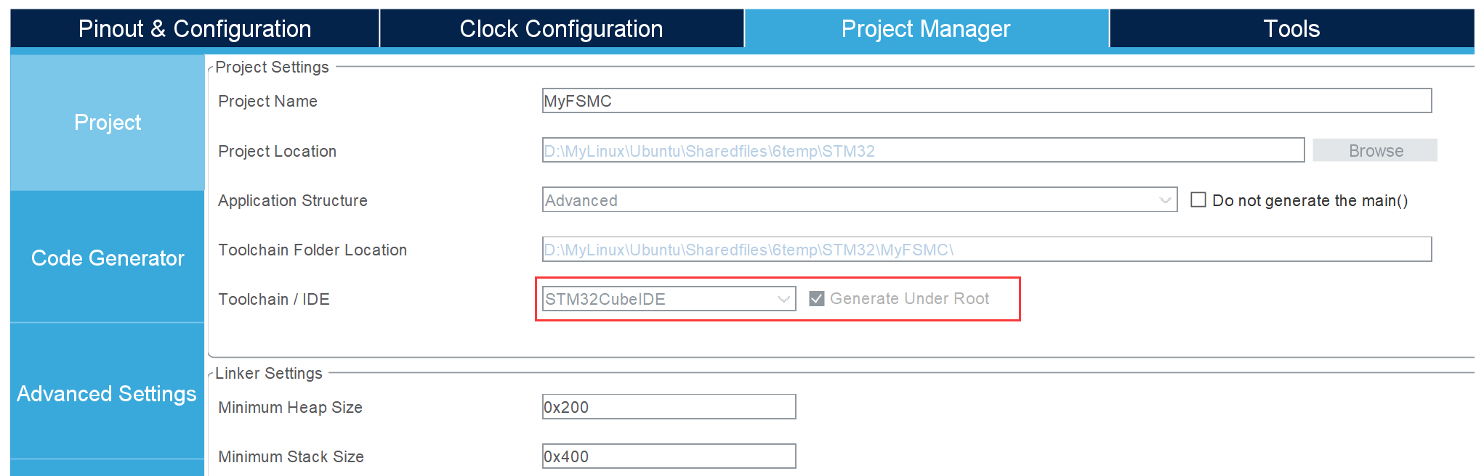1476x476 pixels.
Task: Select the Project side panel
Action: [x=108, y=123]
